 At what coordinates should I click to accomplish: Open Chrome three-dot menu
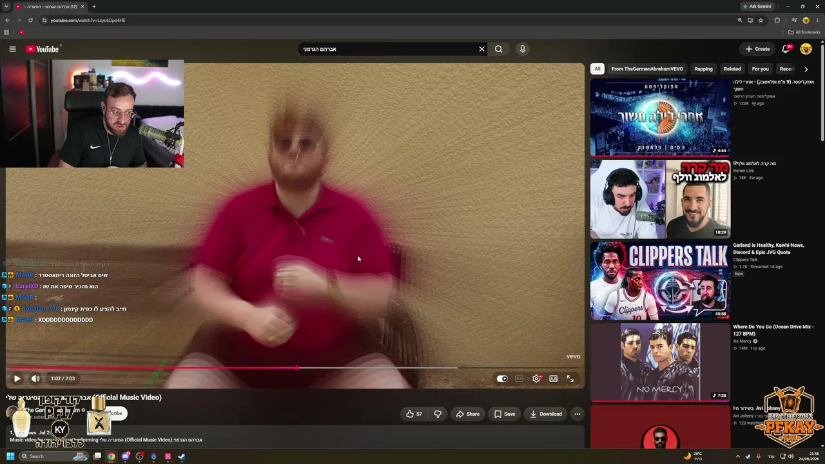click(x=817, y=20)
